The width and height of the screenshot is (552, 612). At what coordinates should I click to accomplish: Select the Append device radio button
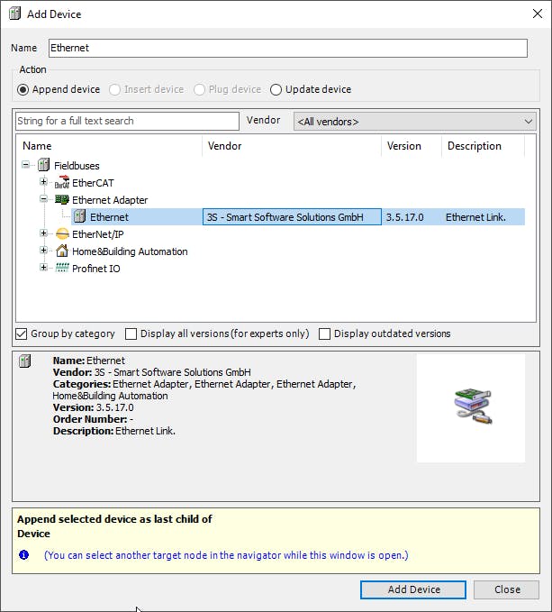point(23,90)
